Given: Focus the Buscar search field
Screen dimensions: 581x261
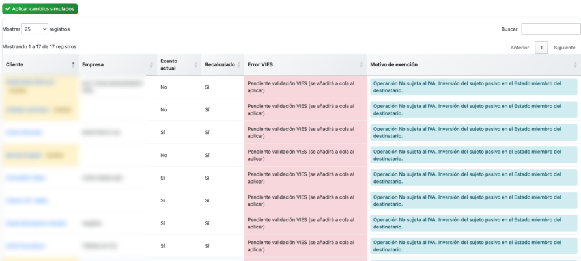Looking at the screenshot, I should 550,29.
